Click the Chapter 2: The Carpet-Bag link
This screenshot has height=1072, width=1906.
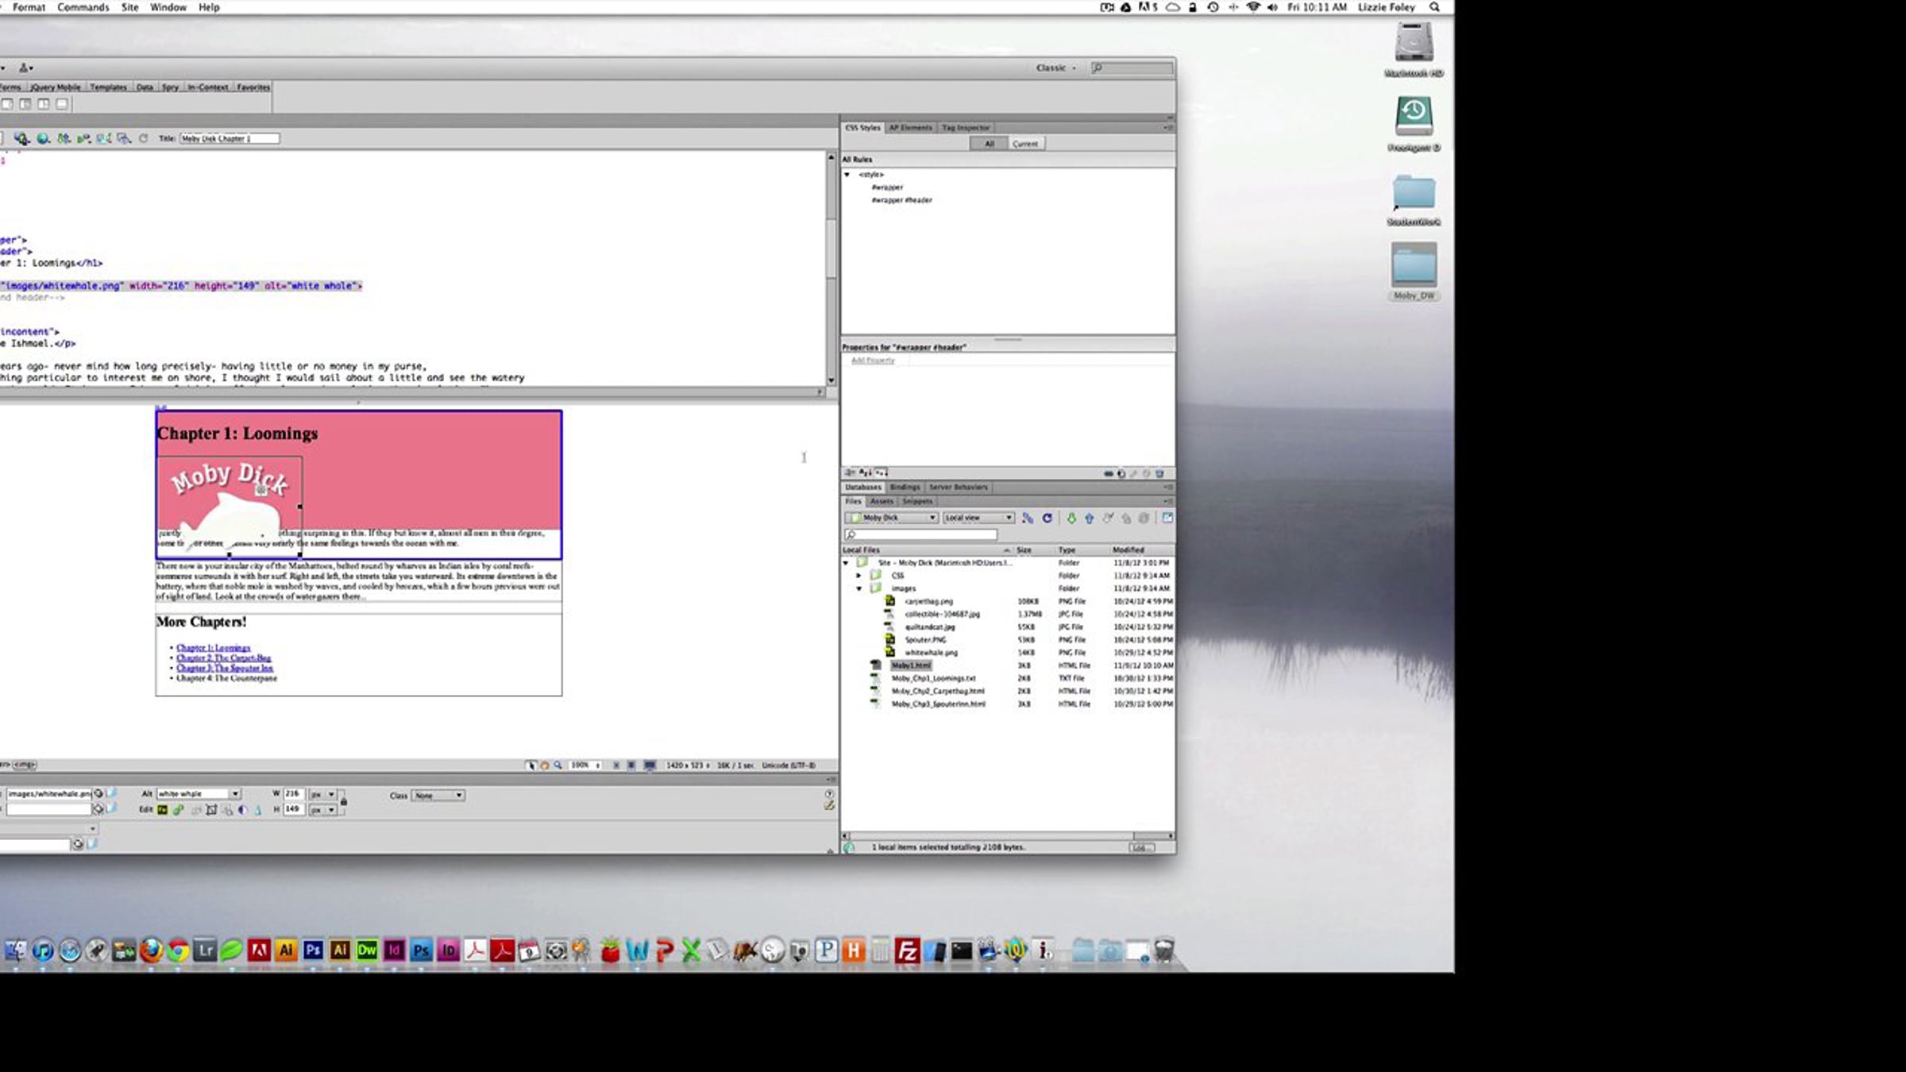coord(224,658)
